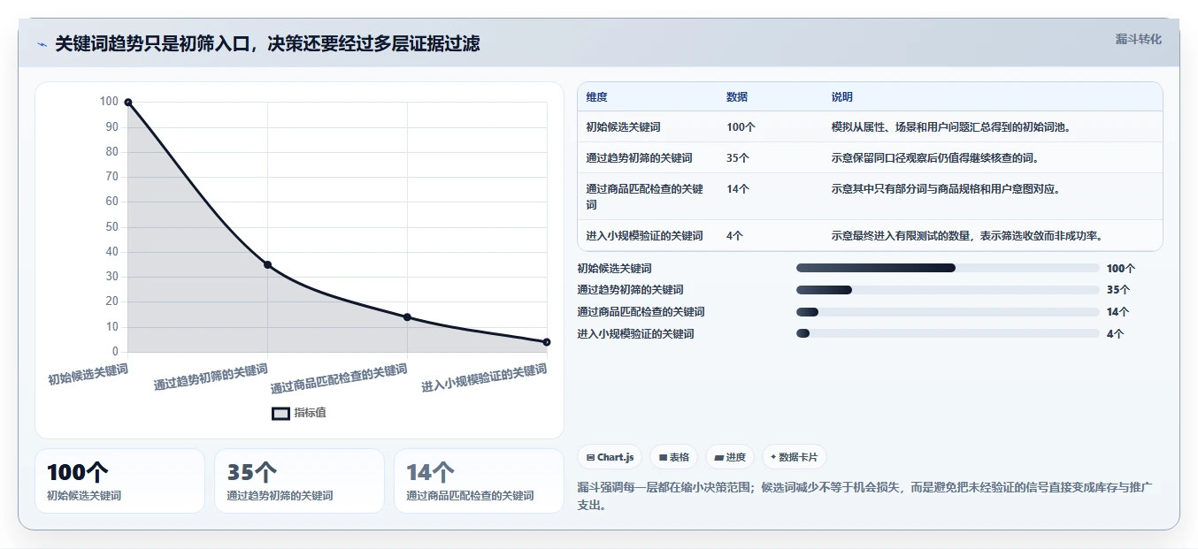The width and height of the screenshot is (1198, 549).
Task: Open the 14个 通过商品匹配检查的关键词 data card
Action: [479, 481]
